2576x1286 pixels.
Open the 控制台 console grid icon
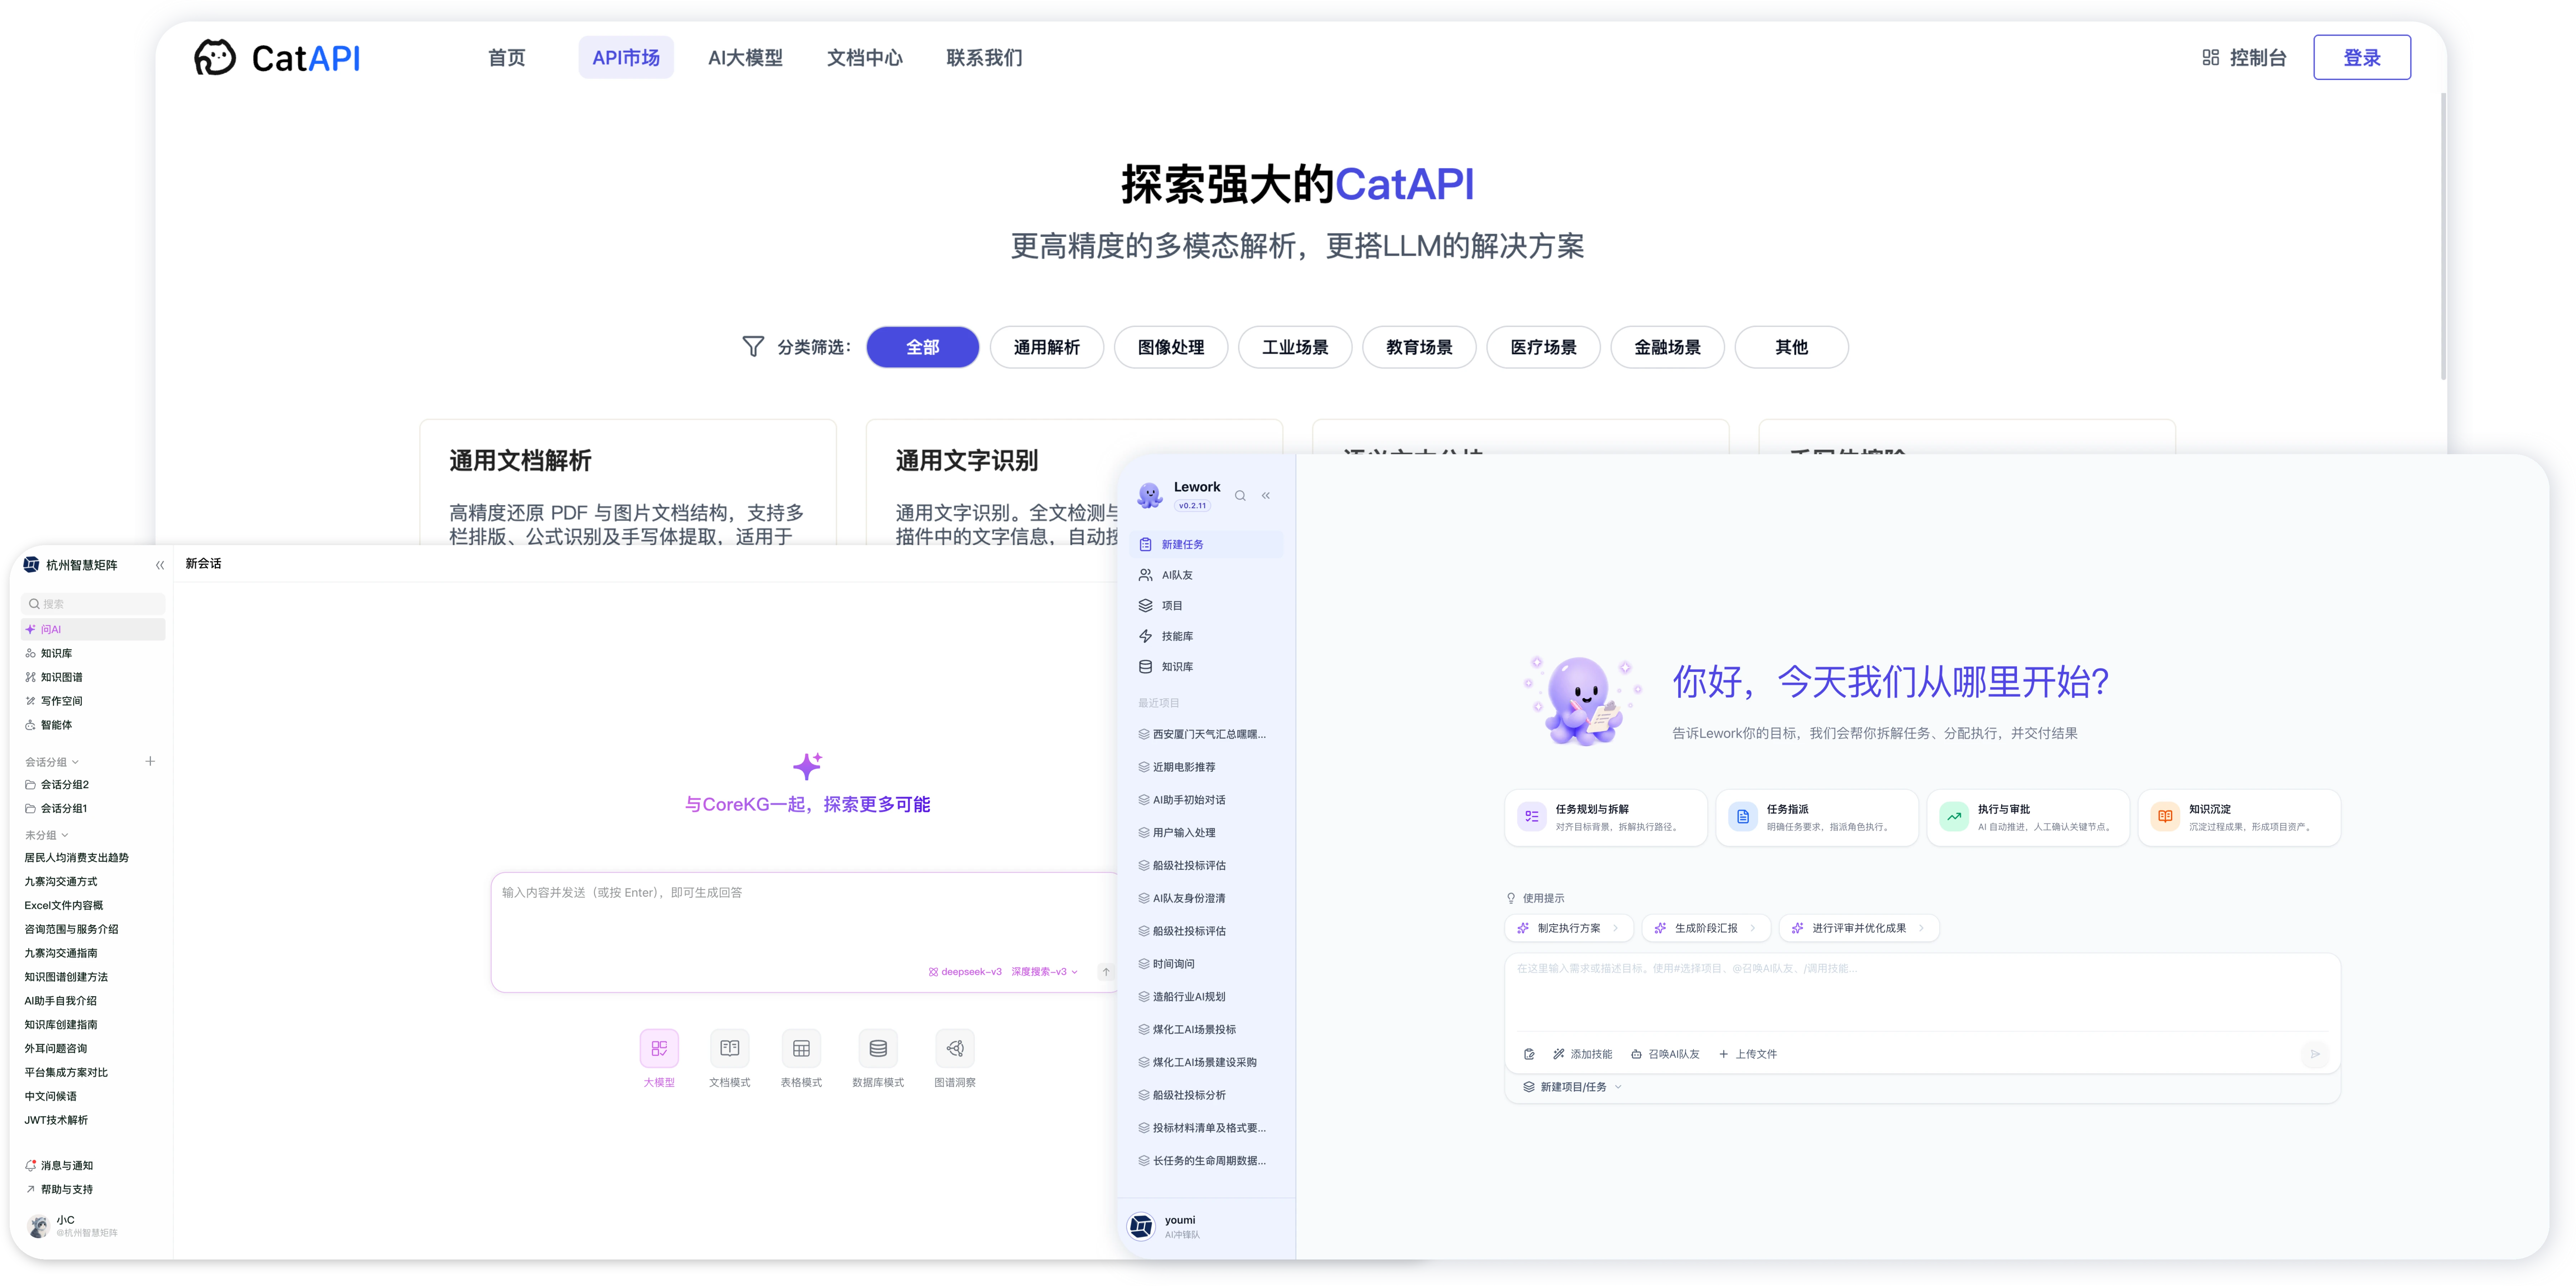(2211, 58)
